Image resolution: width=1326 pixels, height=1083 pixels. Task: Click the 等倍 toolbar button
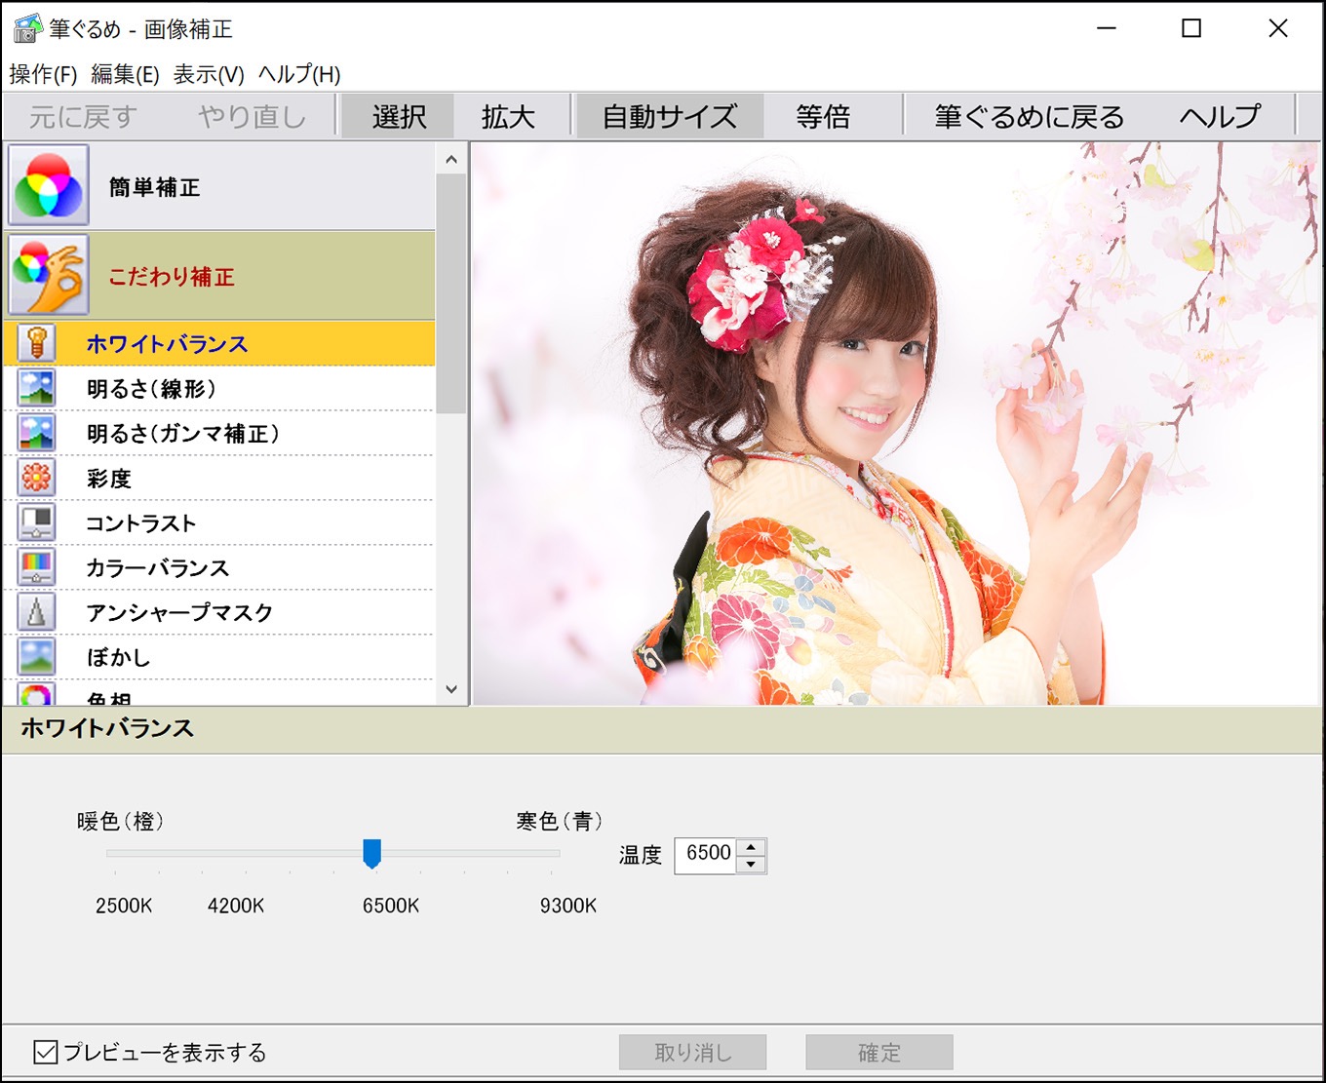(823, 117)
